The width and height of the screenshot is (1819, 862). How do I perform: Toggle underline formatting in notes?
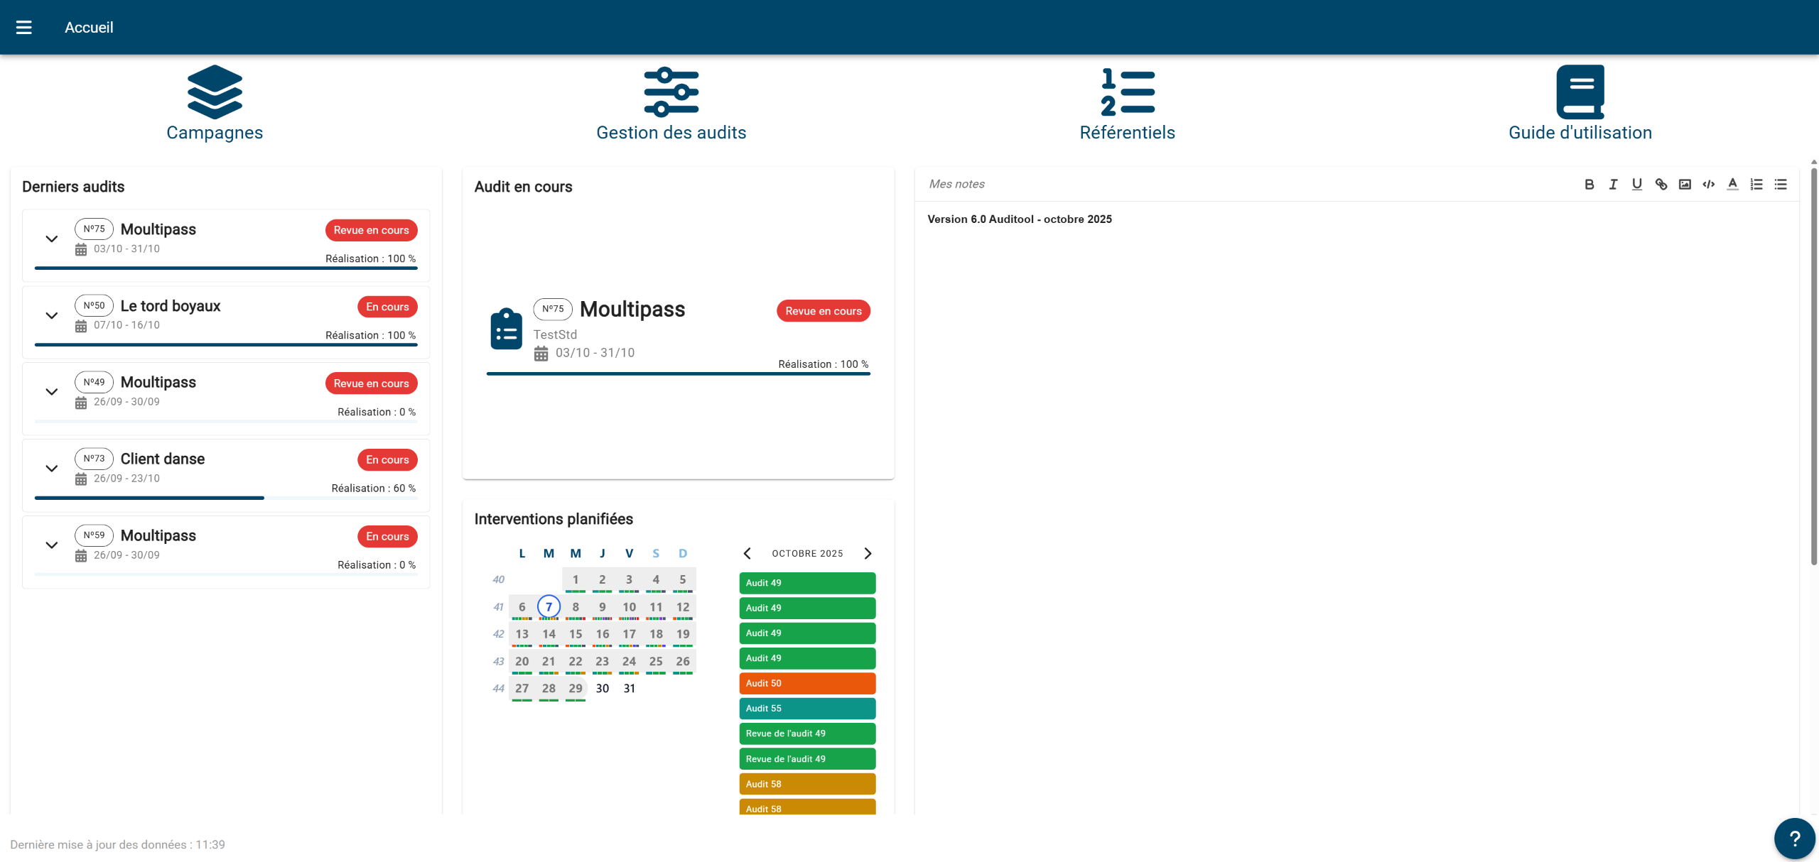pos(1636,185)
